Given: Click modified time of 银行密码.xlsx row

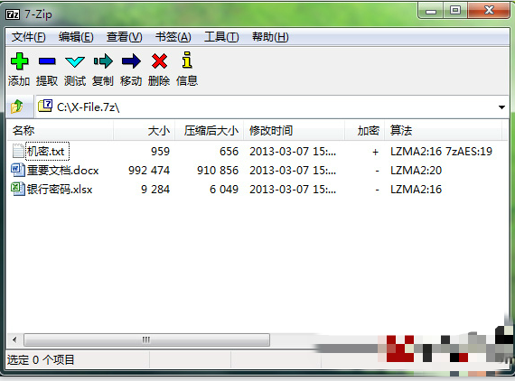Looking at the screenshot, I should click(x=293, y=190).
